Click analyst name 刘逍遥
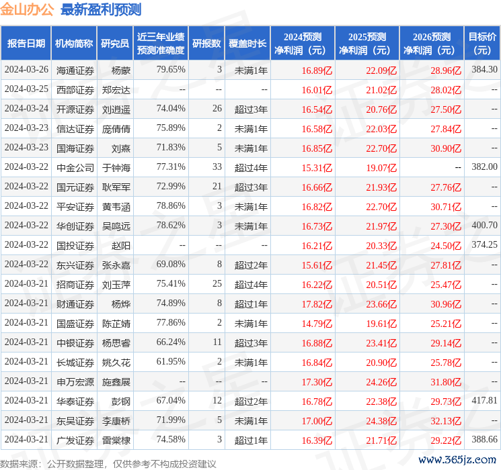 [x=116, y=109]
